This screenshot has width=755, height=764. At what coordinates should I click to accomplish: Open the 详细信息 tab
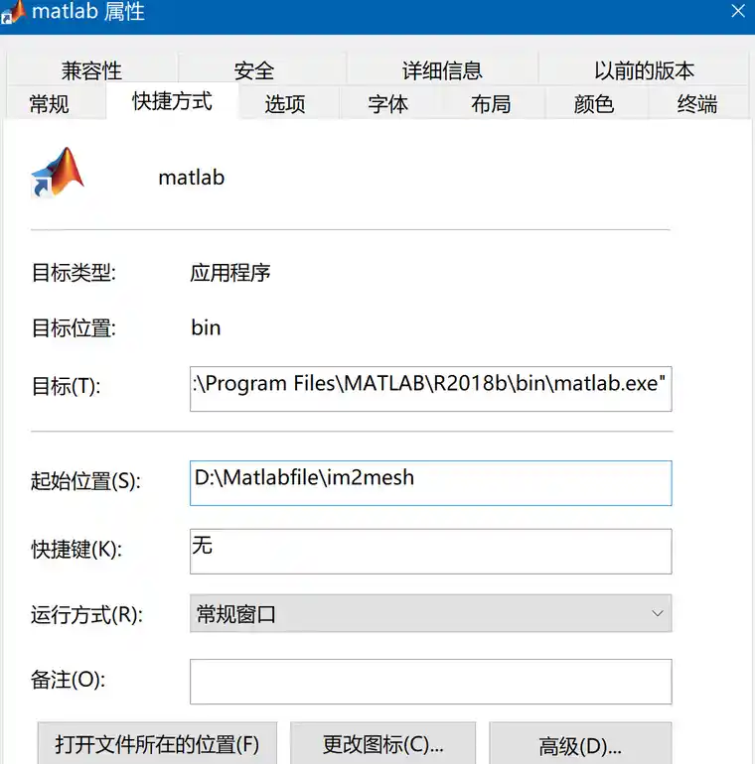click(x=442, y=69)
